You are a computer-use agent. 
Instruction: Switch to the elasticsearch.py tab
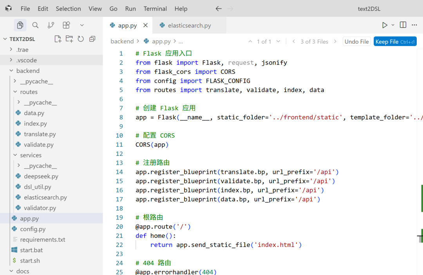[x=189, y=25]
